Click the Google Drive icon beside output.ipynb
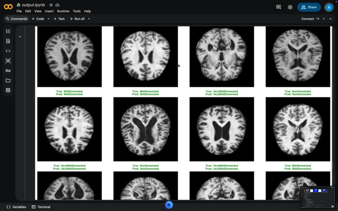The height and width of the screenshot is (211, 338). pyautogui.click(x=18, y=5)
